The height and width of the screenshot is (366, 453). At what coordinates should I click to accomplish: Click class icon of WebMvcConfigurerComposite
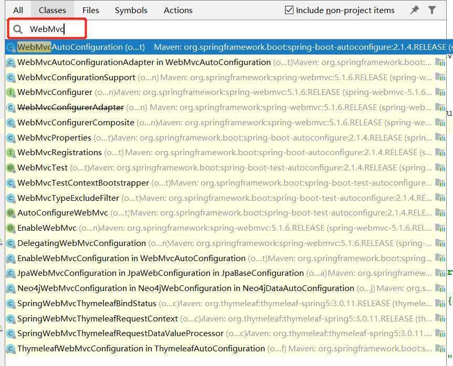coord(10,123)
